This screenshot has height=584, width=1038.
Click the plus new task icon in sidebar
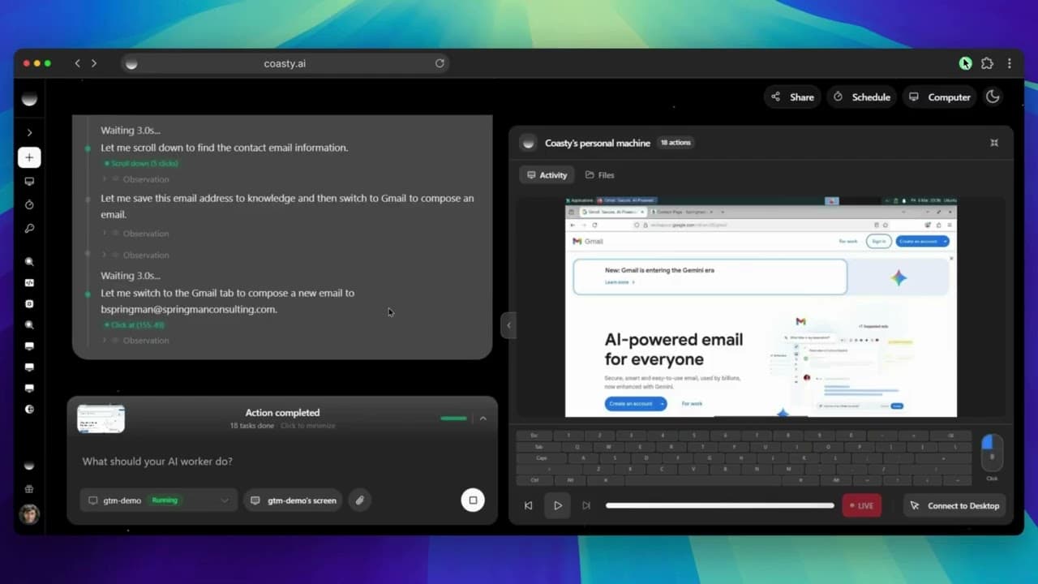[29, 157]
